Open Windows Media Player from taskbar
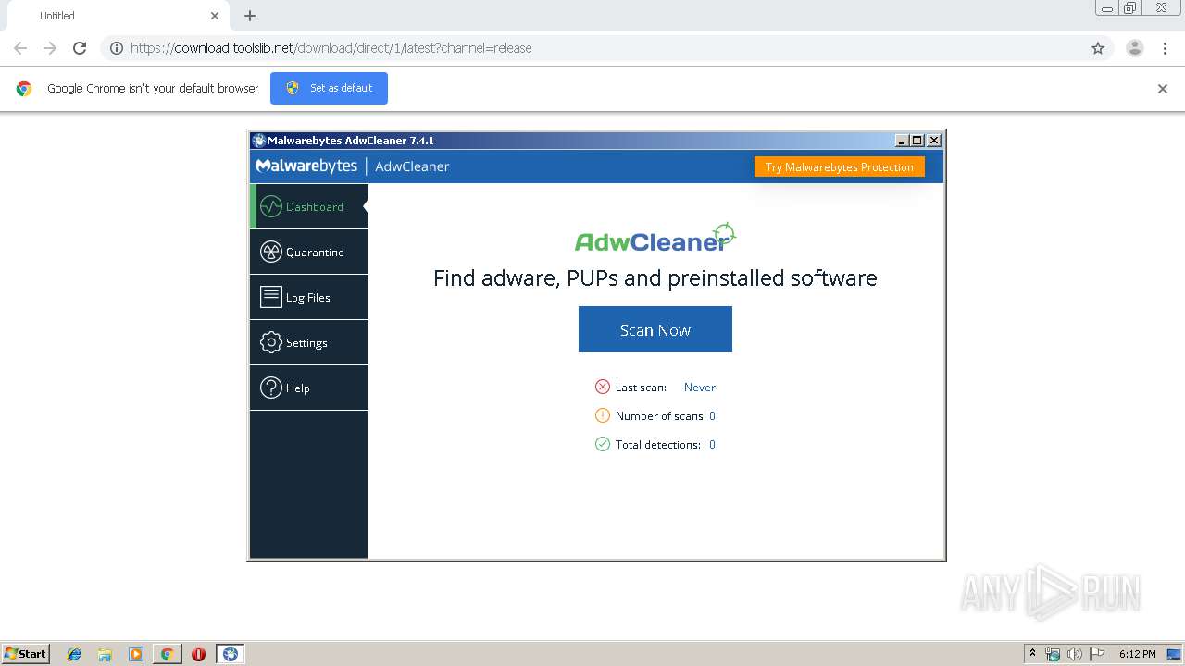This screenshot has height=666, width=1185. (136, 654)
